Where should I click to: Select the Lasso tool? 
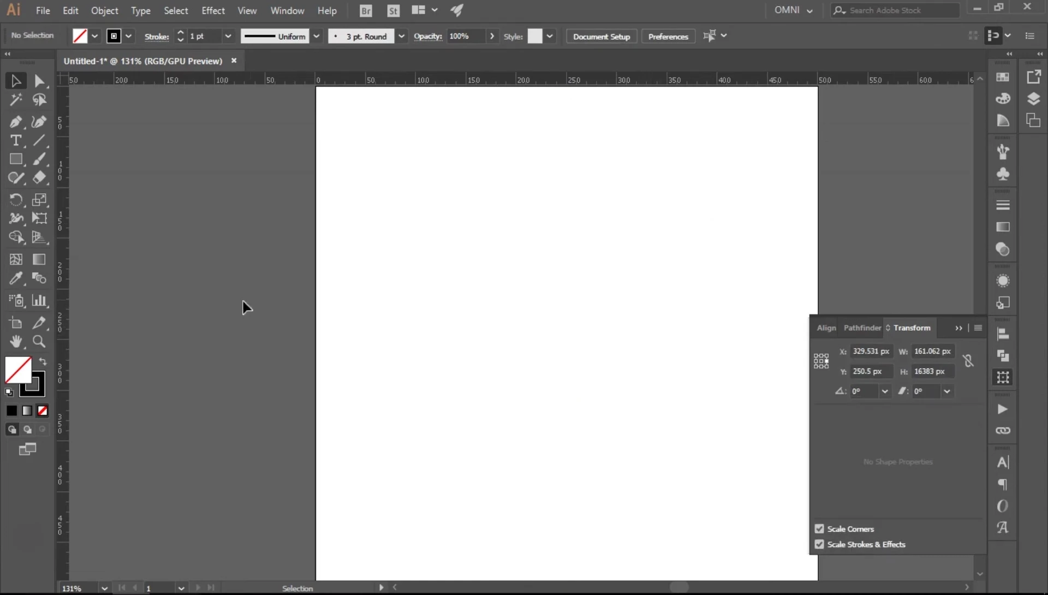coord(39,100)
